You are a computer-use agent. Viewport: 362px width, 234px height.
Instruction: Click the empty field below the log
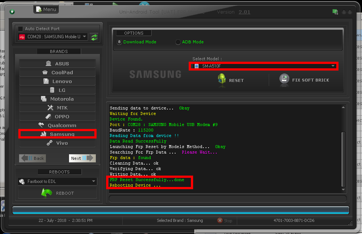click(x=228, y=199)
